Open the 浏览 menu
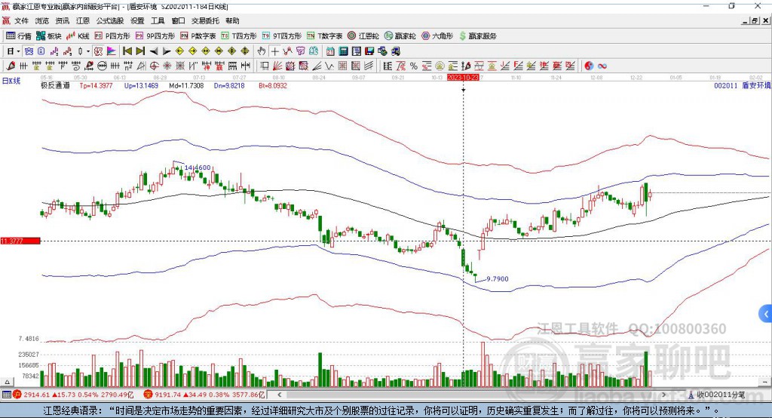Image resolution: width=772 pixels, height=418 pixels. pos(42,20)
